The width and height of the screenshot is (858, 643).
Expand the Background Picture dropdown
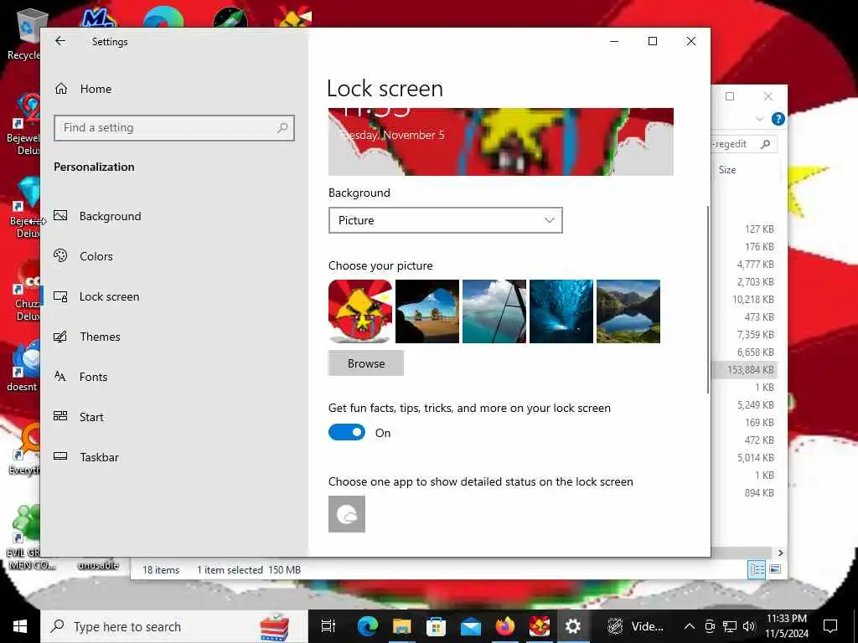[446, 220]
